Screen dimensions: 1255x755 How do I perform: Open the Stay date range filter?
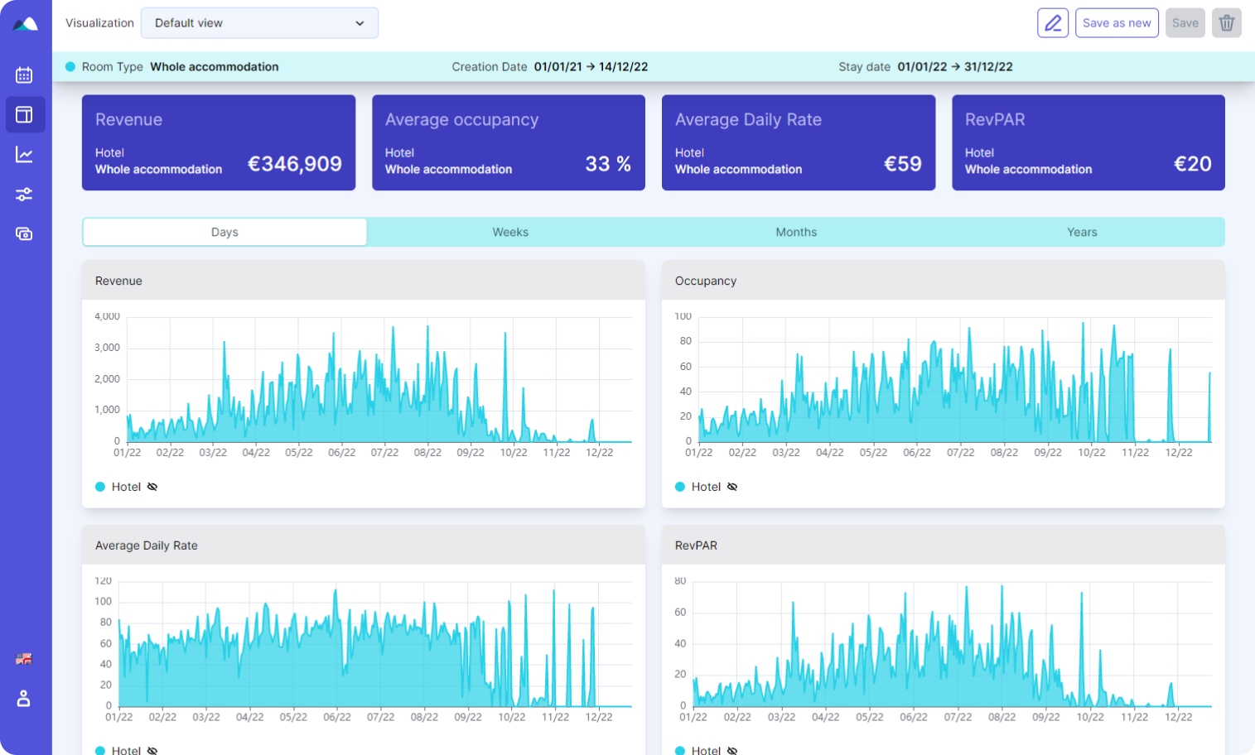click(x=954, y=67)
